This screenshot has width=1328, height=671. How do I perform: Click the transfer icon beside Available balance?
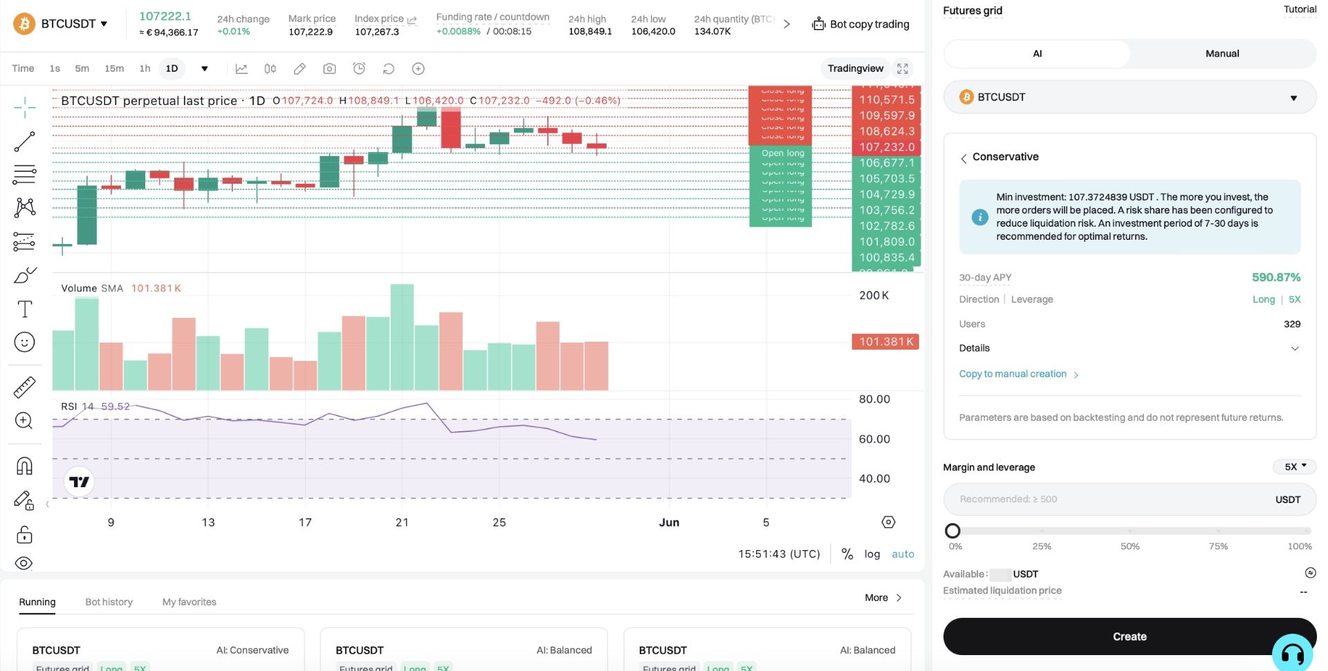coord(1310,573)
